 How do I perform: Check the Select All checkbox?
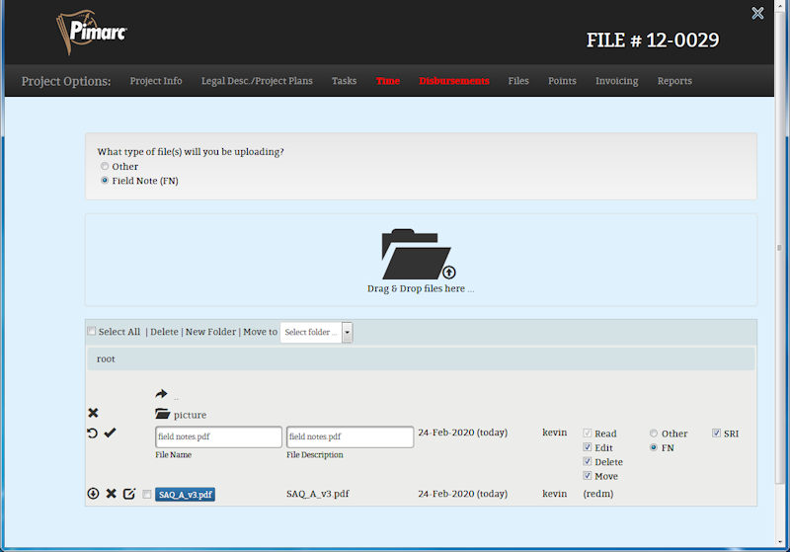[x=91, y=331]
